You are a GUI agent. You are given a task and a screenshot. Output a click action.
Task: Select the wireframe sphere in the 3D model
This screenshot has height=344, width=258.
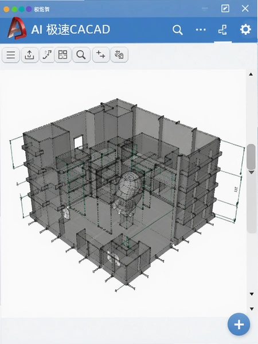coord(130,184)
